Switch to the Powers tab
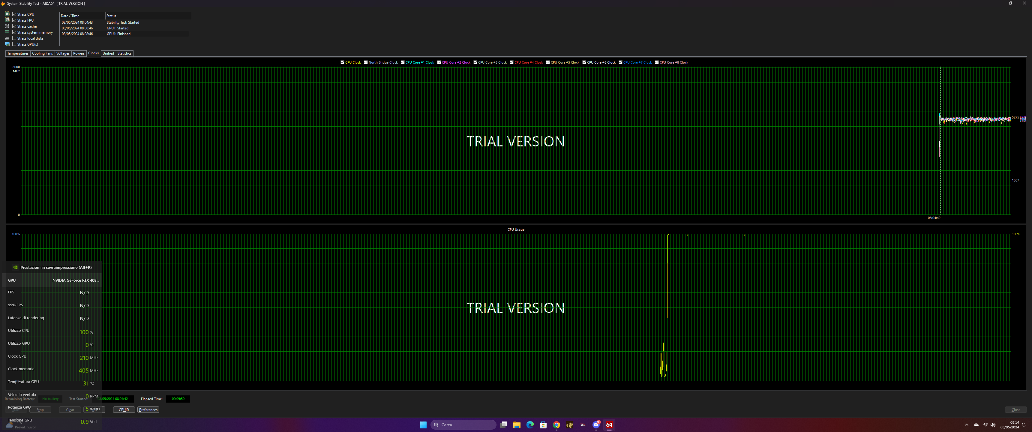The image size is (1032, 432). click(x=79, y=53)
